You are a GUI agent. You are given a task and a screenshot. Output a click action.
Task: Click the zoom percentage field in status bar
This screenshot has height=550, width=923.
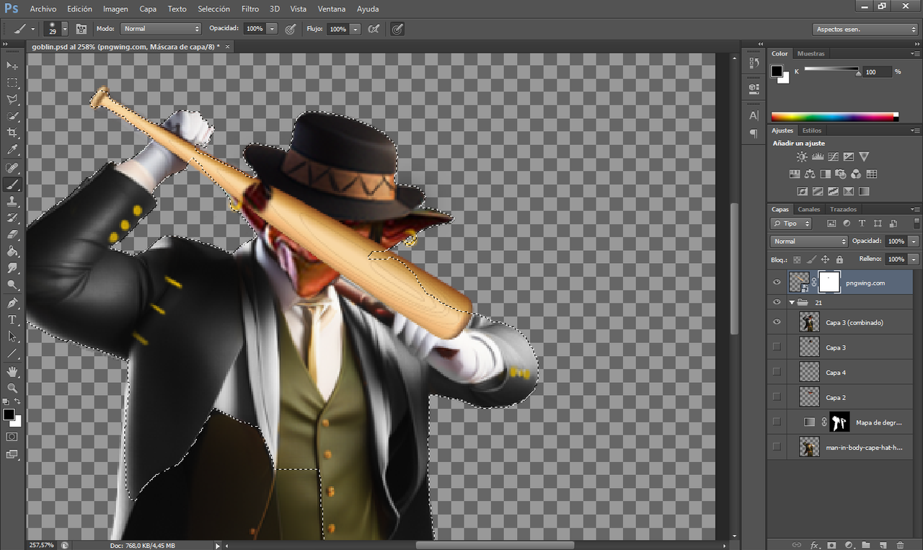point(42,545)
